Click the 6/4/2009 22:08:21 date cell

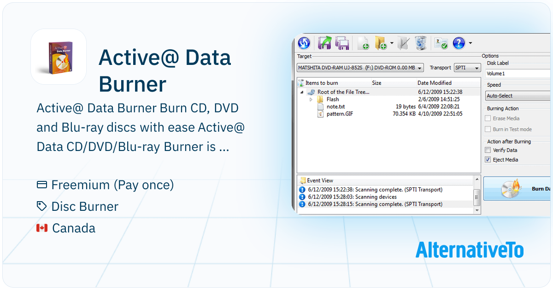439,106
